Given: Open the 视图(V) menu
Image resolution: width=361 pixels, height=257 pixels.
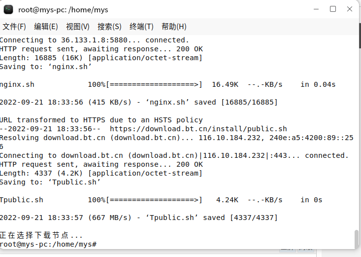Looking at the screenshot, I should [x=78, y=27].
